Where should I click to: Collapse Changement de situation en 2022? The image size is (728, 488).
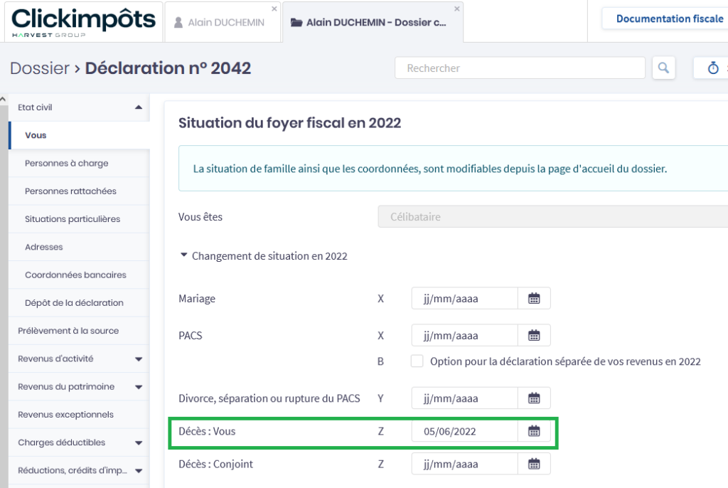(x=184, y=255)
